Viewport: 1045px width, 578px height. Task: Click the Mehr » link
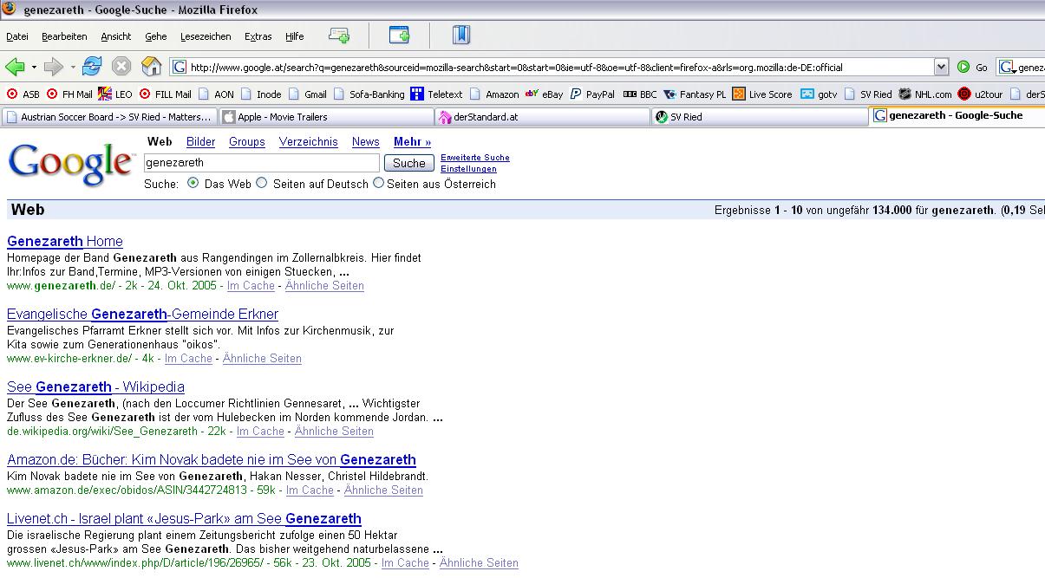[413, 142]
